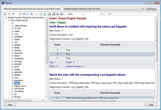The width and height of the screenshot is (161, 110).
Task: Select Rhodes at the tree bottom
Action: coord(17,97)
